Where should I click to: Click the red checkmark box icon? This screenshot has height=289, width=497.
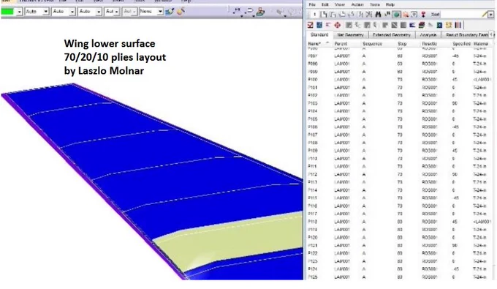[311, 25]
